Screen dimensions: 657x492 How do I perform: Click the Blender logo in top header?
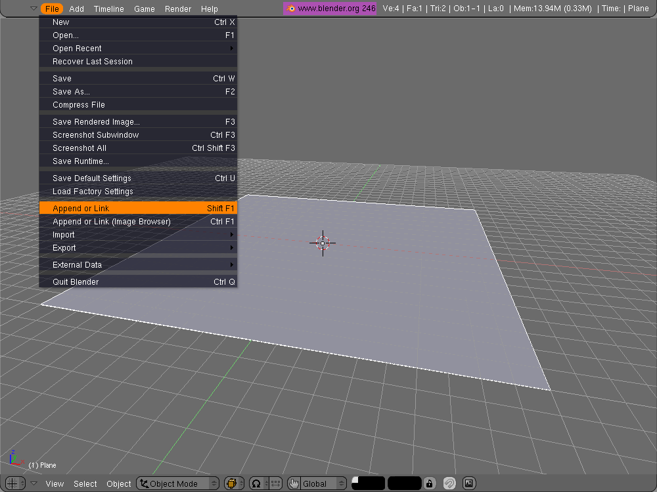click(x=291, y=9)
